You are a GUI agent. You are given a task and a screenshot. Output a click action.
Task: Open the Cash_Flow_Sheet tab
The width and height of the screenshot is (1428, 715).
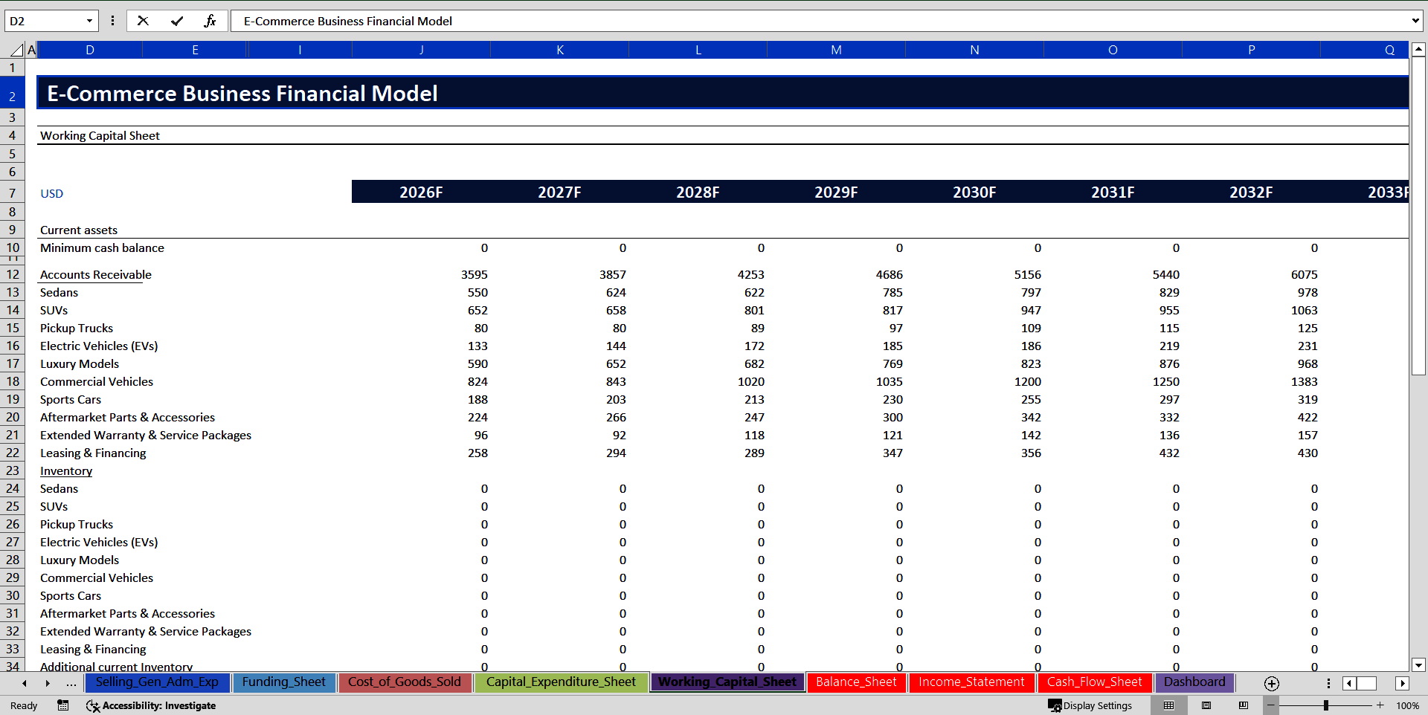(1094, 682)
